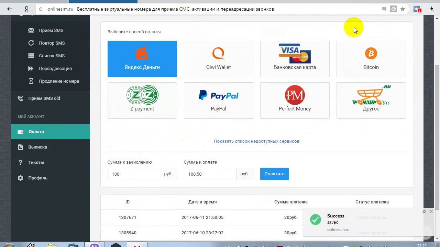Click the Сумма к оплате input field
Screen dimensions: 440x247
pos(210,174)
